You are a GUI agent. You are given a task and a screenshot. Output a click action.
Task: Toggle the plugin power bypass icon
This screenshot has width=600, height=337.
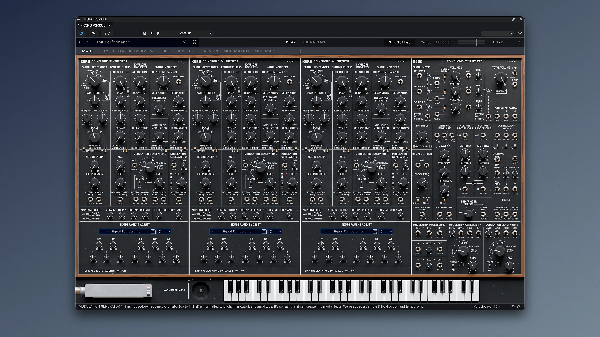tap(81, 33)
